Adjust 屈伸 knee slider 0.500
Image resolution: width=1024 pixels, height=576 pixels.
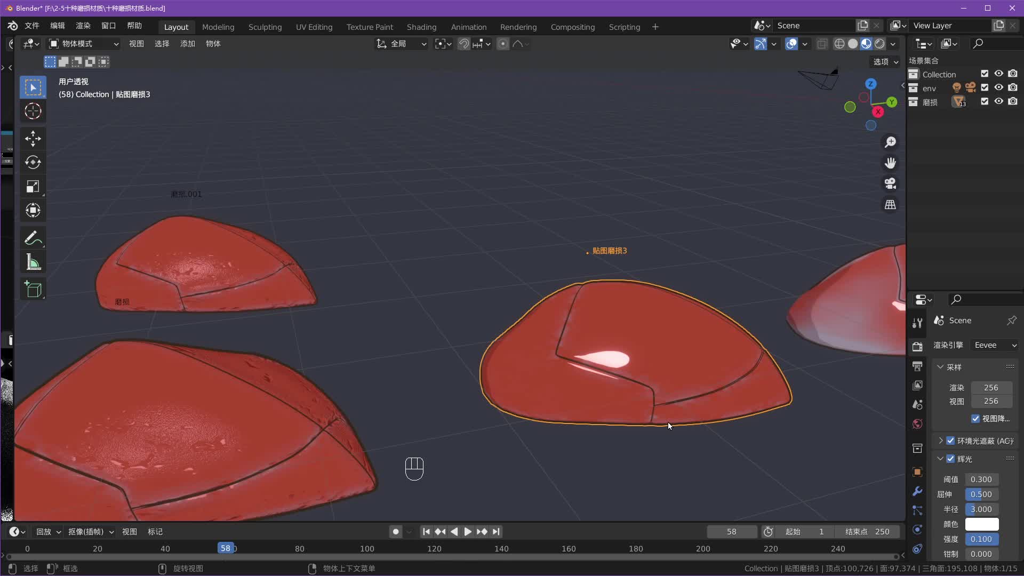click(x=982, y=494)
